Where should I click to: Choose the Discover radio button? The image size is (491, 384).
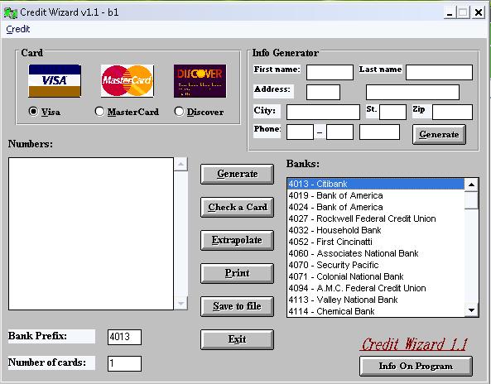pos(179,111)
